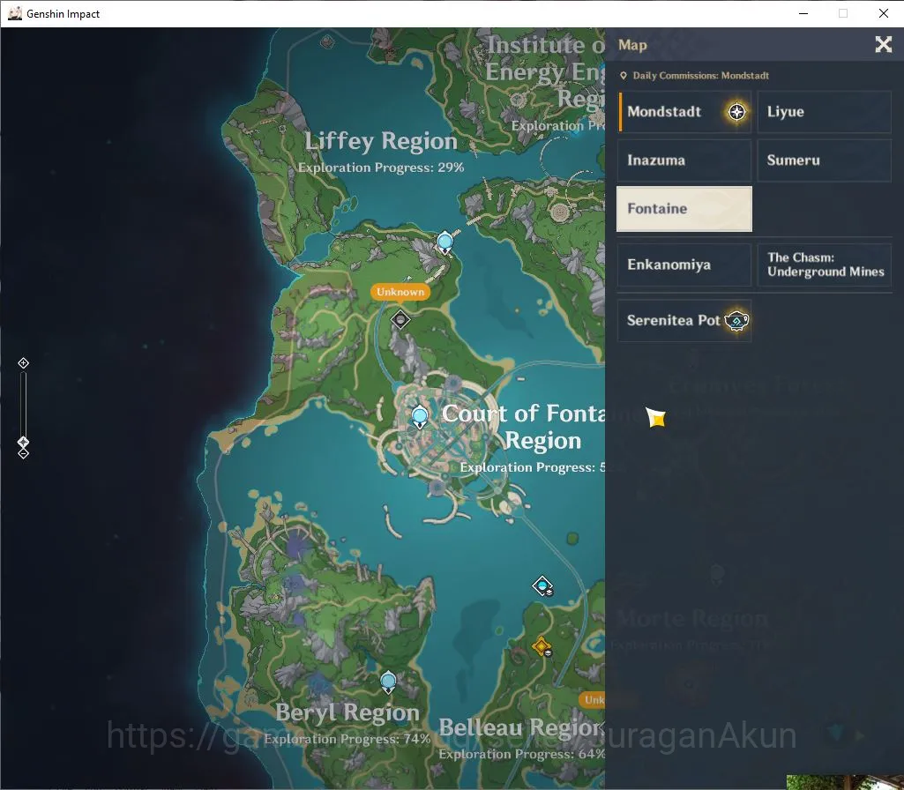This screenshot has width=904, height=790.
Task: Open The Chasm: Underground Mines map
Action: coord(824,265)
